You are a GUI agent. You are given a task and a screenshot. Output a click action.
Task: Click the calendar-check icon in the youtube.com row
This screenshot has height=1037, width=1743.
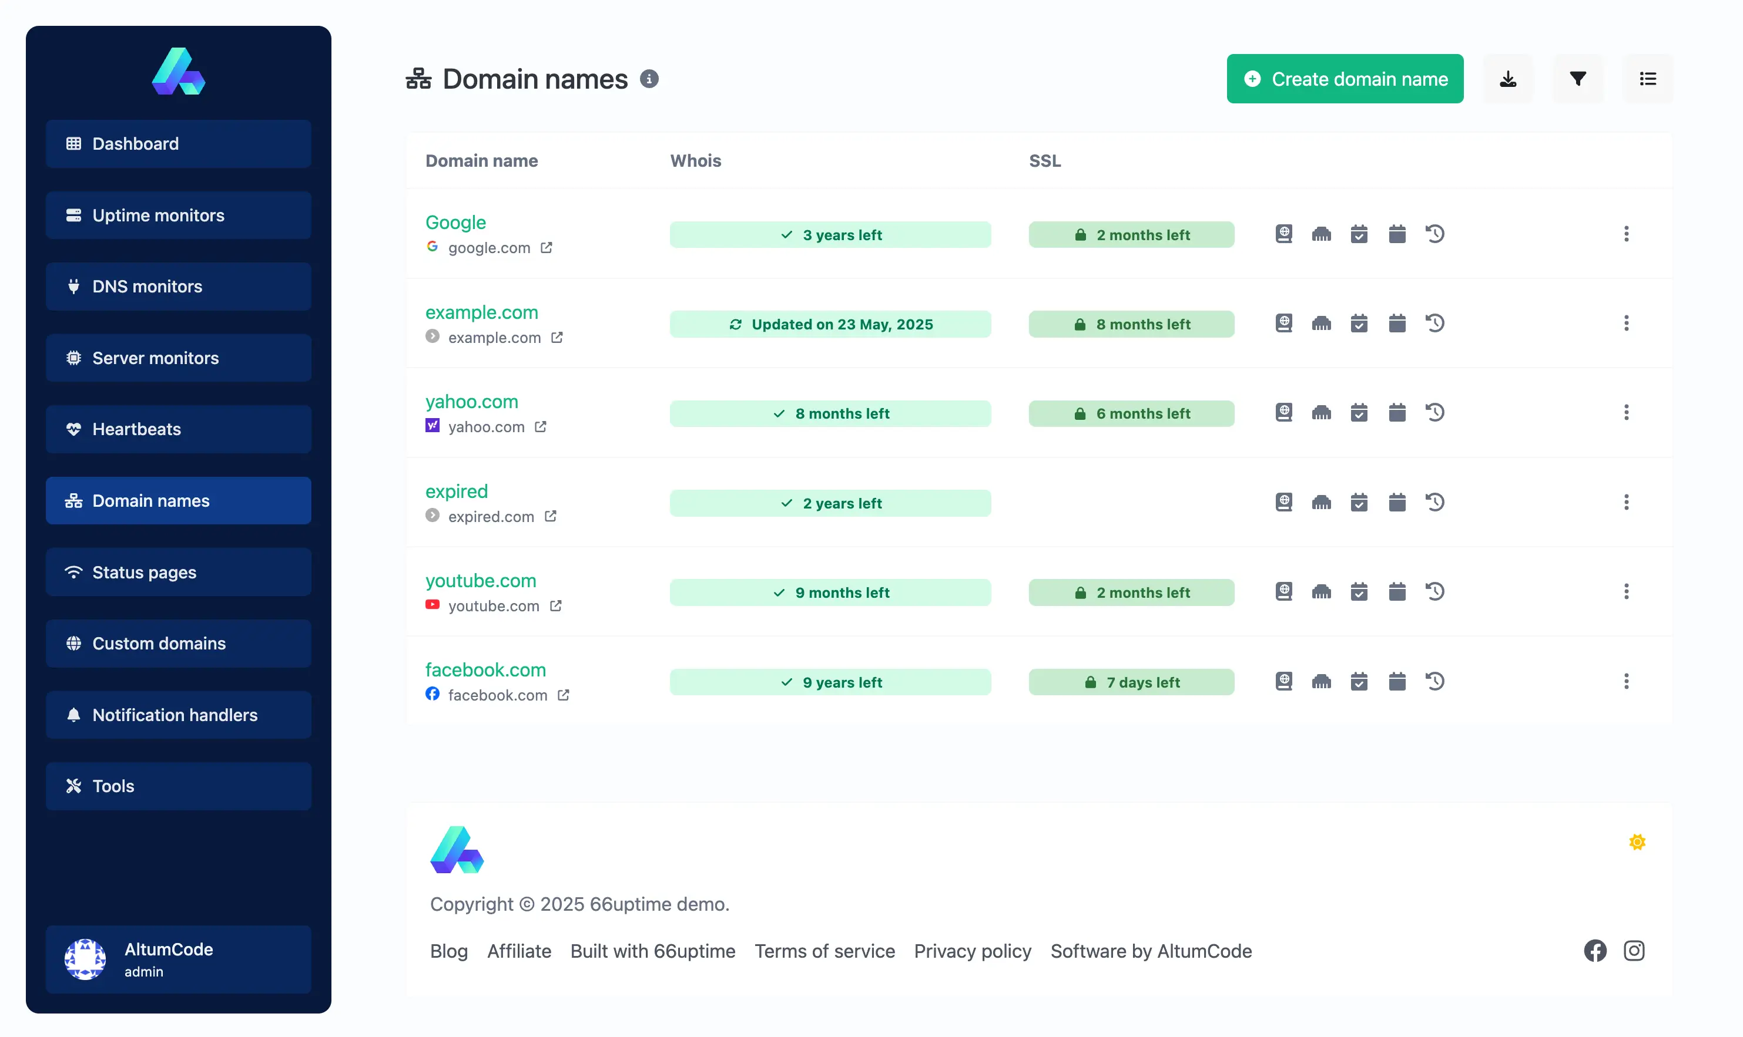(1359, 592)
